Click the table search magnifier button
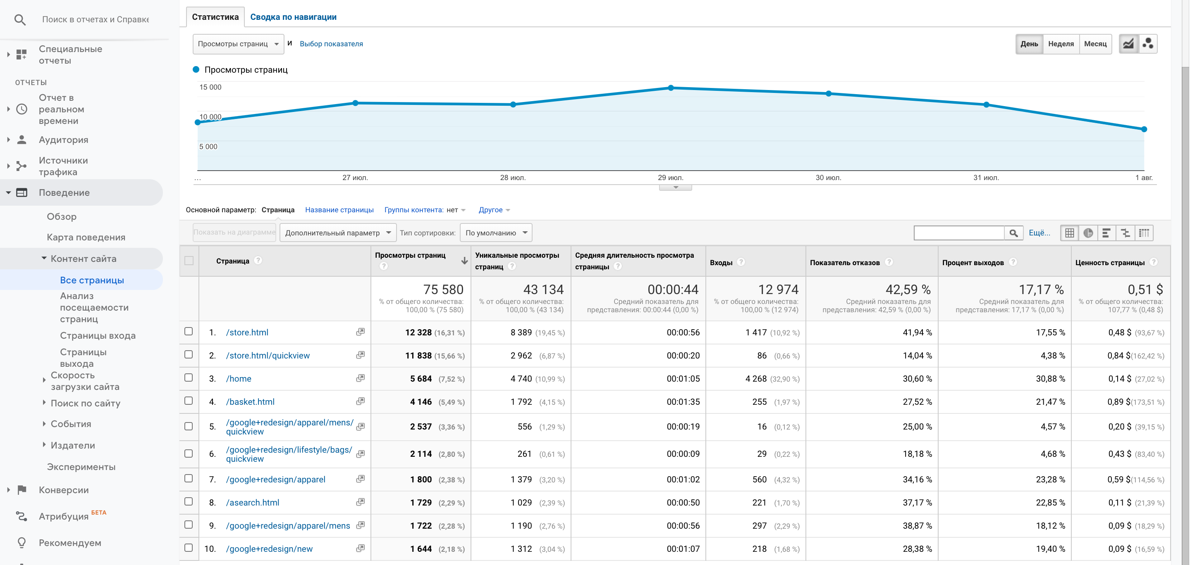1190x565 pixels. point(1013,233)
